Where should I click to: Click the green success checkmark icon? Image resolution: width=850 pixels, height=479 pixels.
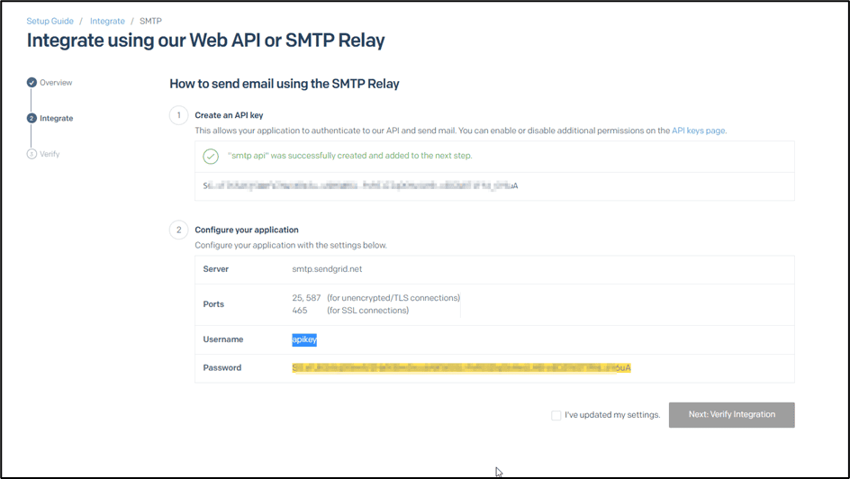[211, 157]
